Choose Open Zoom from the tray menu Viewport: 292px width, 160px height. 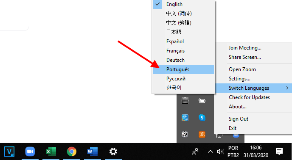(x=253, y=69)
